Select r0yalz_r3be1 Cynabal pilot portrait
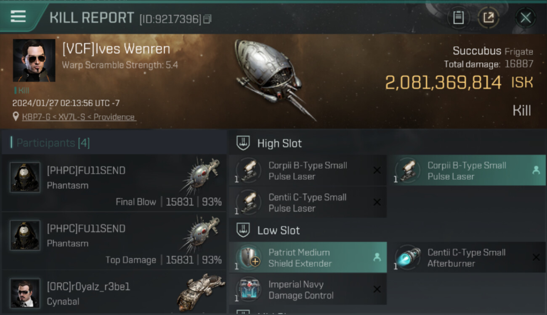 25,293
